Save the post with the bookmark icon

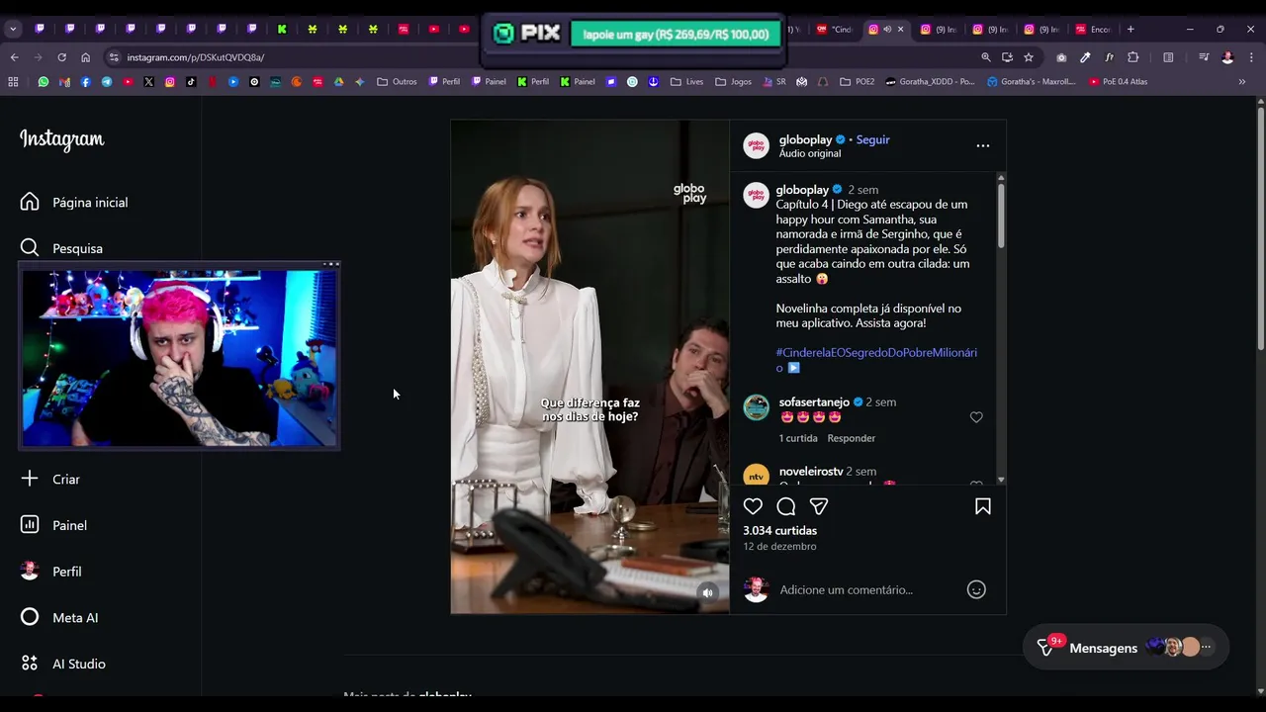[983, 506]
